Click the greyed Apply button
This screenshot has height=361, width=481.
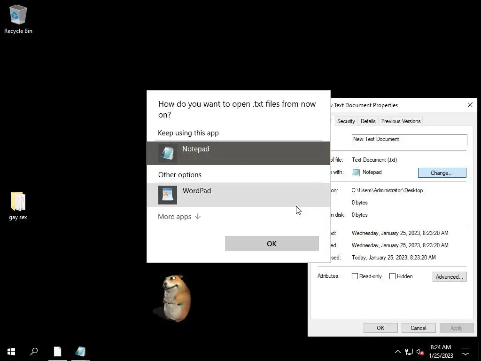pyautogui.click(x=456, y=328)
